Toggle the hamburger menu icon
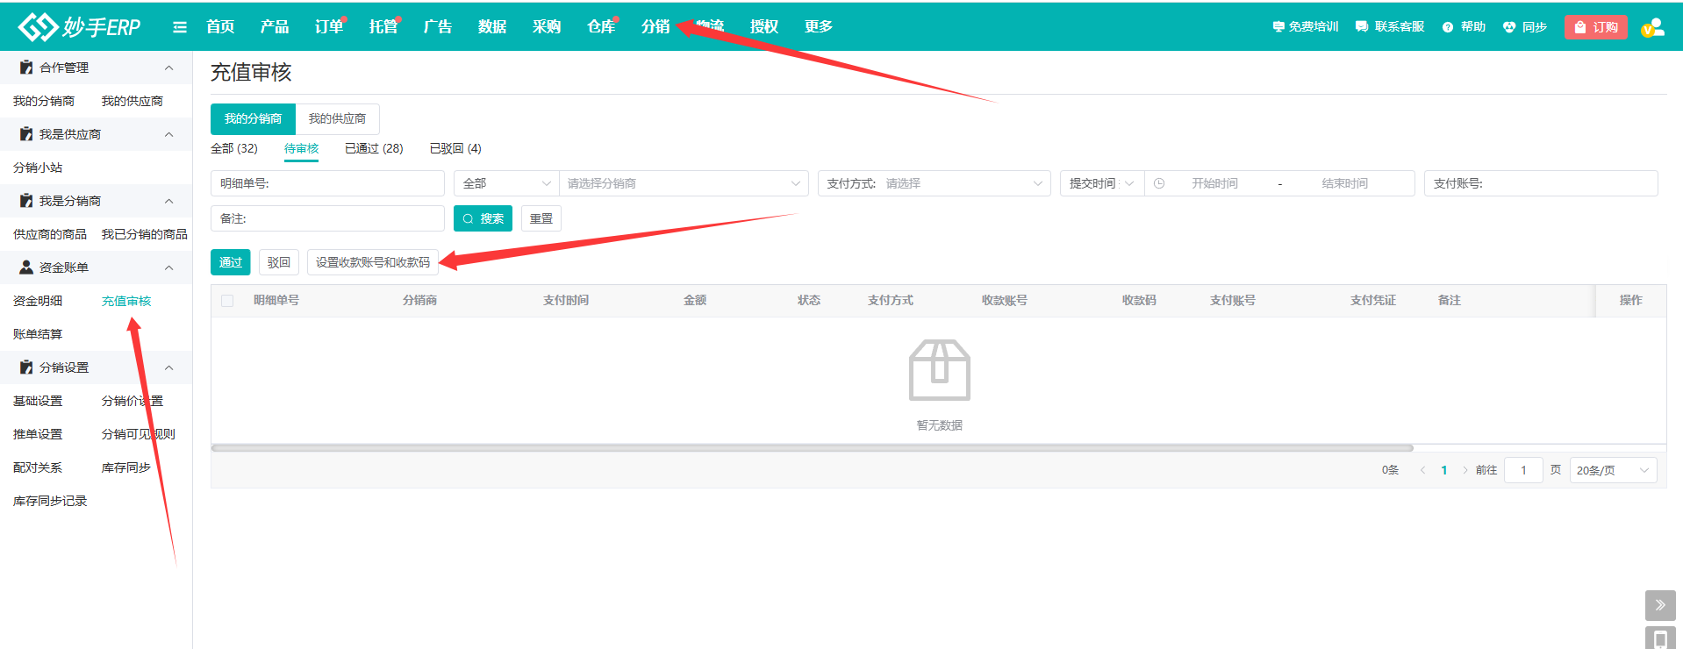Viewport: 1683px width, 649px height. 180,27
